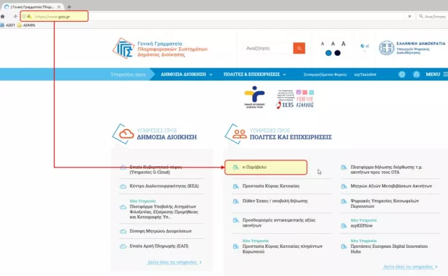The height and width of the screenshot is (276, 448).
Task: Choose the light blue contrast theme dot
Action: point(328,53)
